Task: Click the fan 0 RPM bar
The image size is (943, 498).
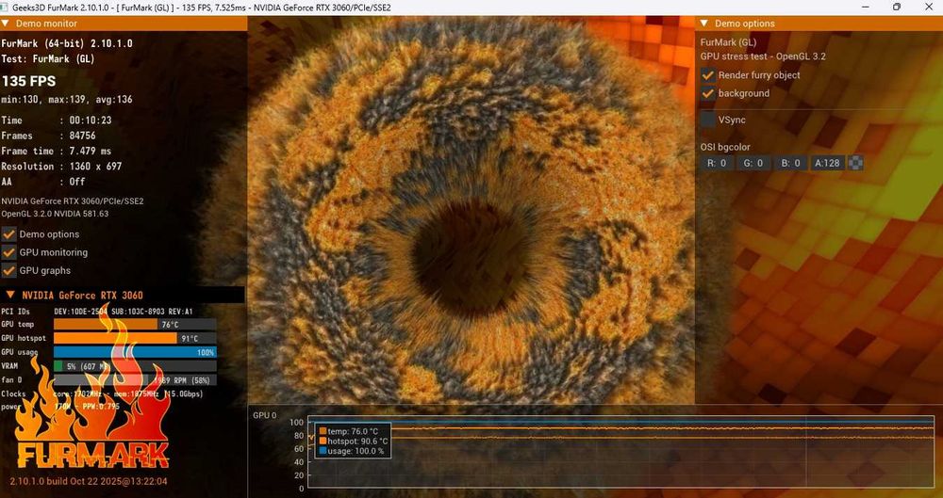Action: tap(135, 379)
